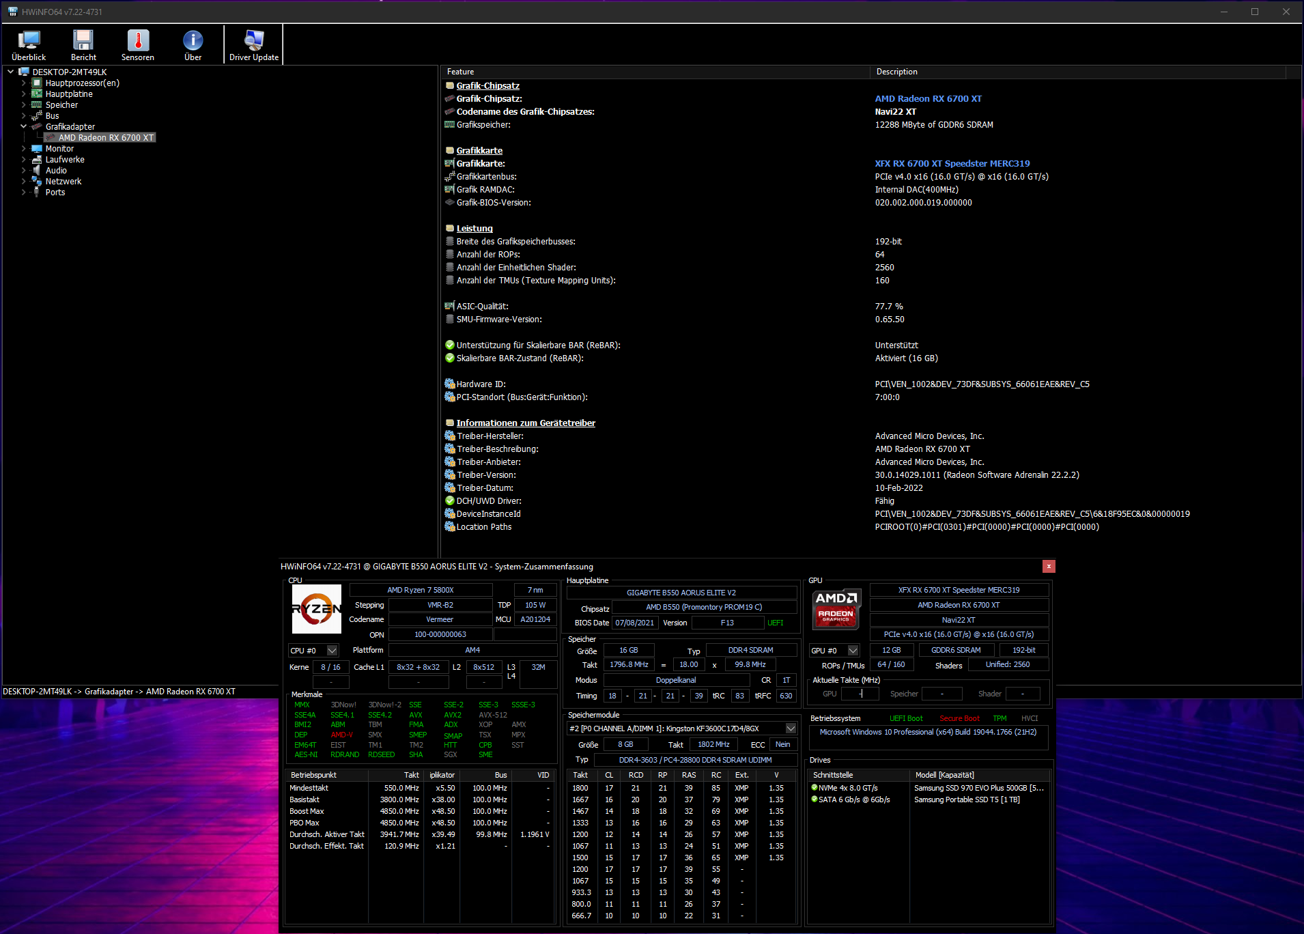Select the Audio tree item
The width and height of the screenshot is (1304, 934).
pyautogui.click(x=56, y=170)
